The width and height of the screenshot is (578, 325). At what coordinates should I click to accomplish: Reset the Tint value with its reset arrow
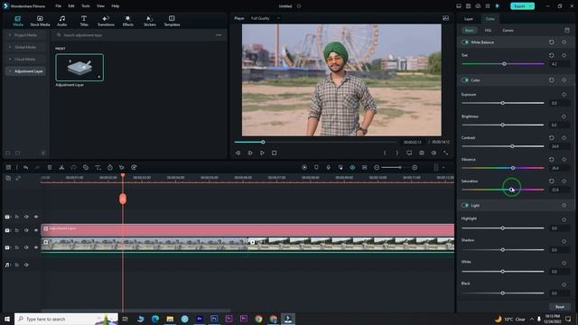click(x=552, y=55)
